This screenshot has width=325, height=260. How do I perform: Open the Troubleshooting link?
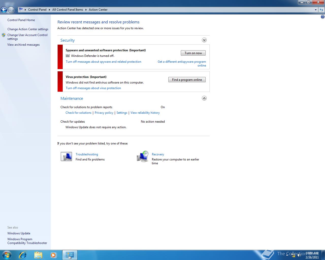coord(87,154)
